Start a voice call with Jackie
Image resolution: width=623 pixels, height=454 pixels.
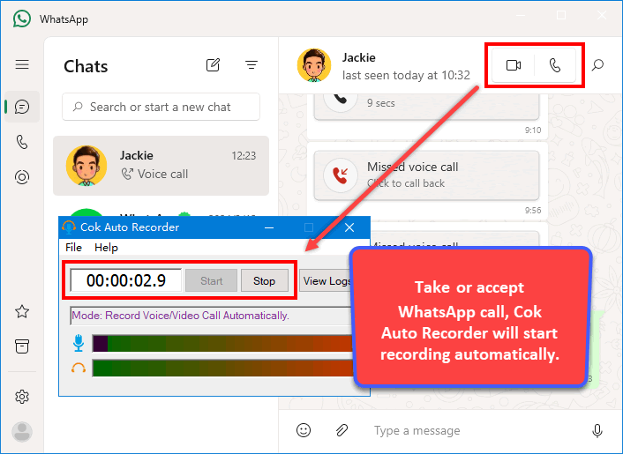pos(555,65)
